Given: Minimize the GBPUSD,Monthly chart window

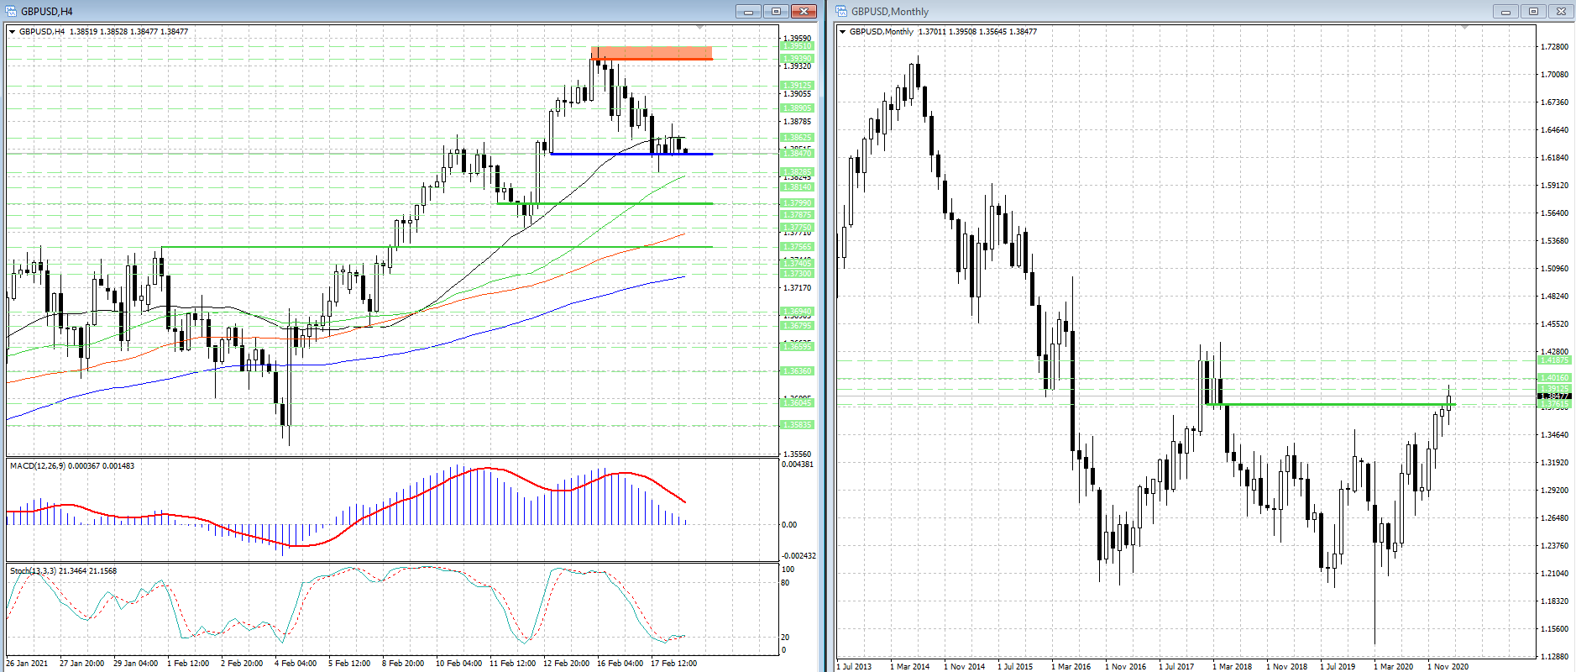Looking at the screenshot, I should 1505,11.
